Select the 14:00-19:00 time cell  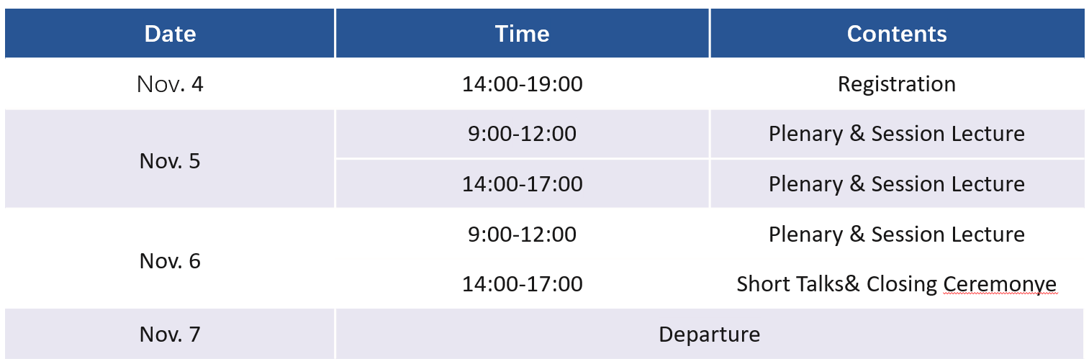(523, 84)
